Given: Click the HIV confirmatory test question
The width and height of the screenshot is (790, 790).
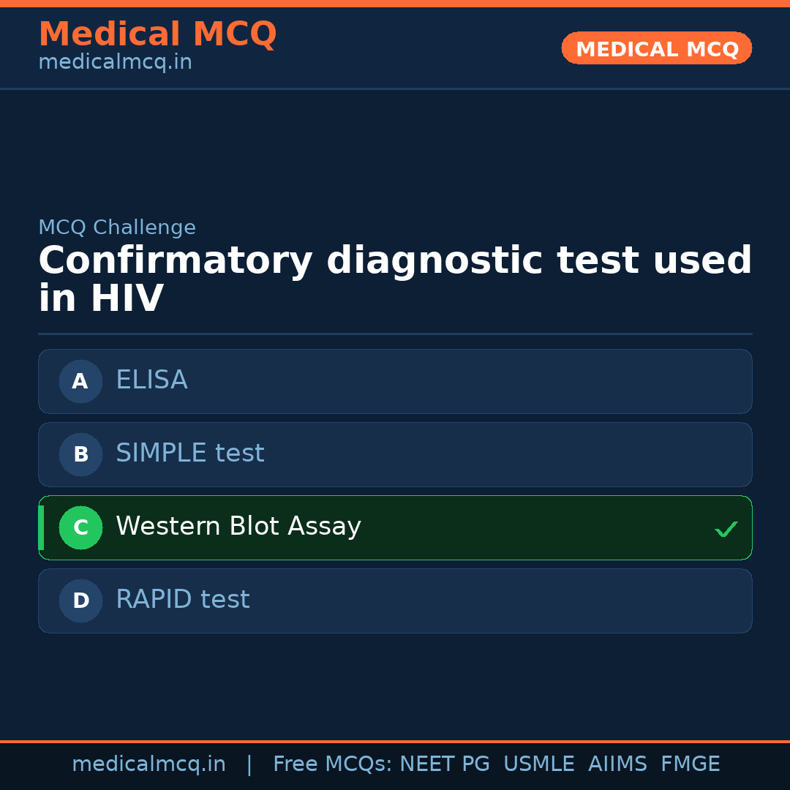Looking at the screenshot, I should tap(395, 279).
